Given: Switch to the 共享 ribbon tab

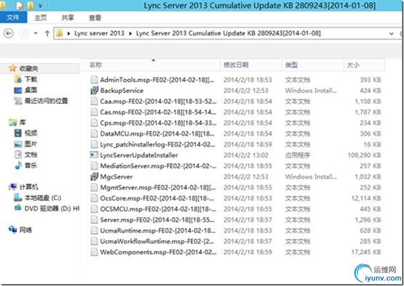Looking at the screenshot, I should 68,17.
